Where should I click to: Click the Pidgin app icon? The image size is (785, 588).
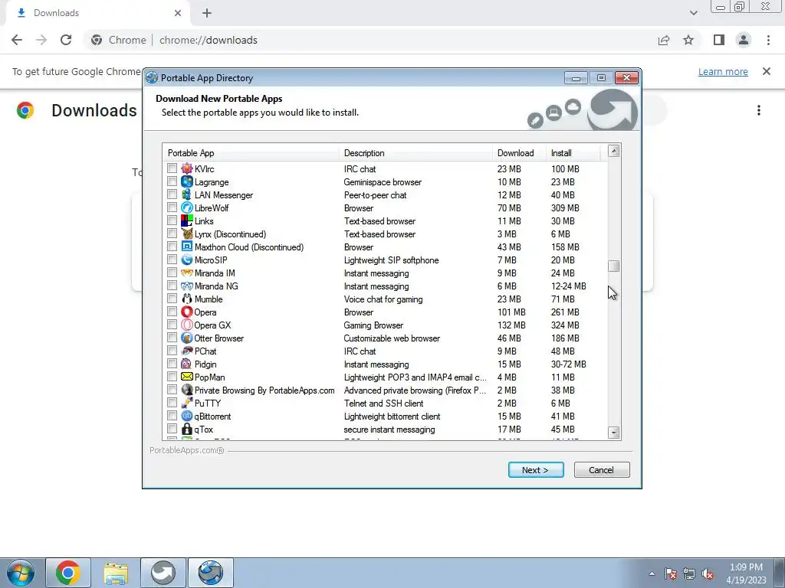point(187,364)
